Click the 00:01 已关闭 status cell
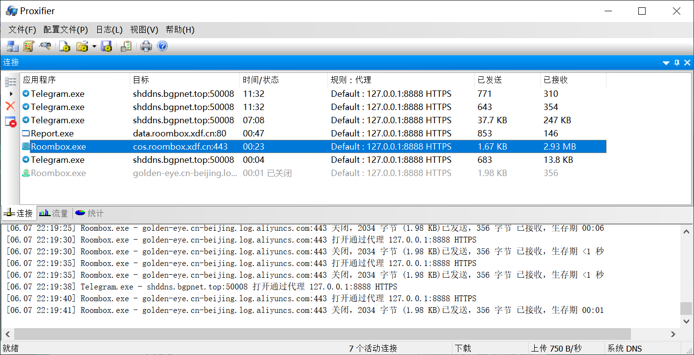This screenshot has height=355, width=694. click(x=267, y=173)
